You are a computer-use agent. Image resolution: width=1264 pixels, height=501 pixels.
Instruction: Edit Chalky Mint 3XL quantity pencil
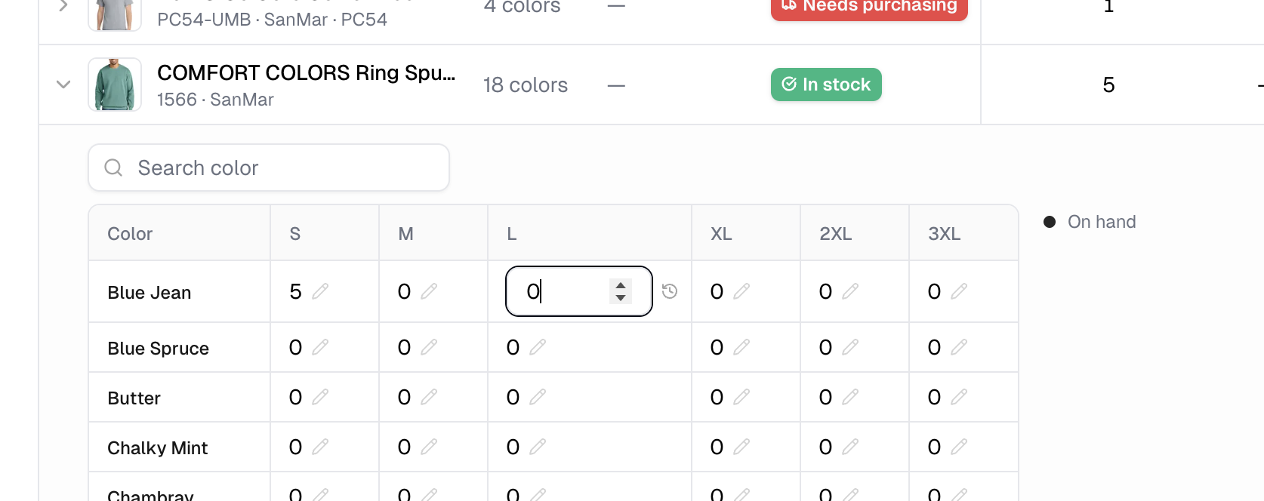tap(959, 447)
